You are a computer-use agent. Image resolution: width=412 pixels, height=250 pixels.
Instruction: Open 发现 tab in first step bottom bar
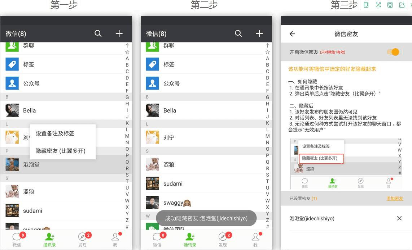tap(83, 240)
